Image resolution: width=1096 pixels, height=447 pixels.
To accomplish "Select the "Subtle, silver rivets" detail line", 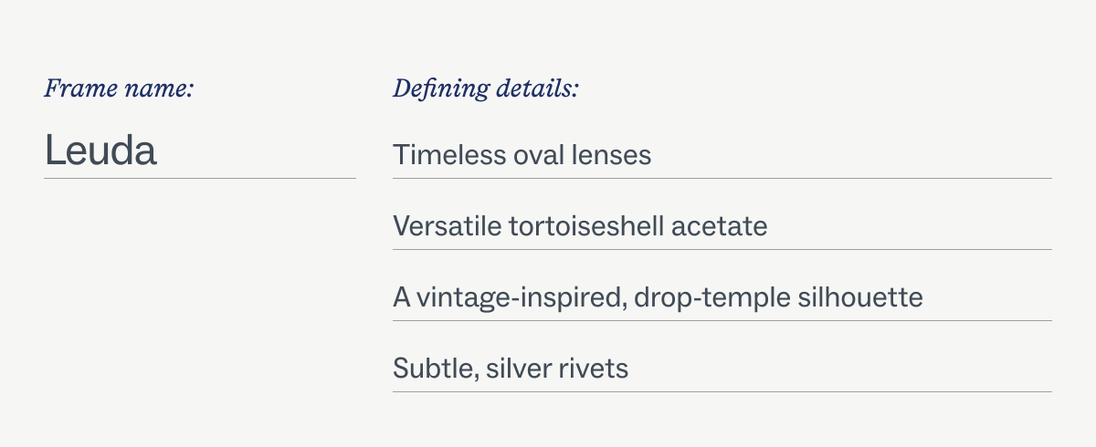I will (511, 369).
